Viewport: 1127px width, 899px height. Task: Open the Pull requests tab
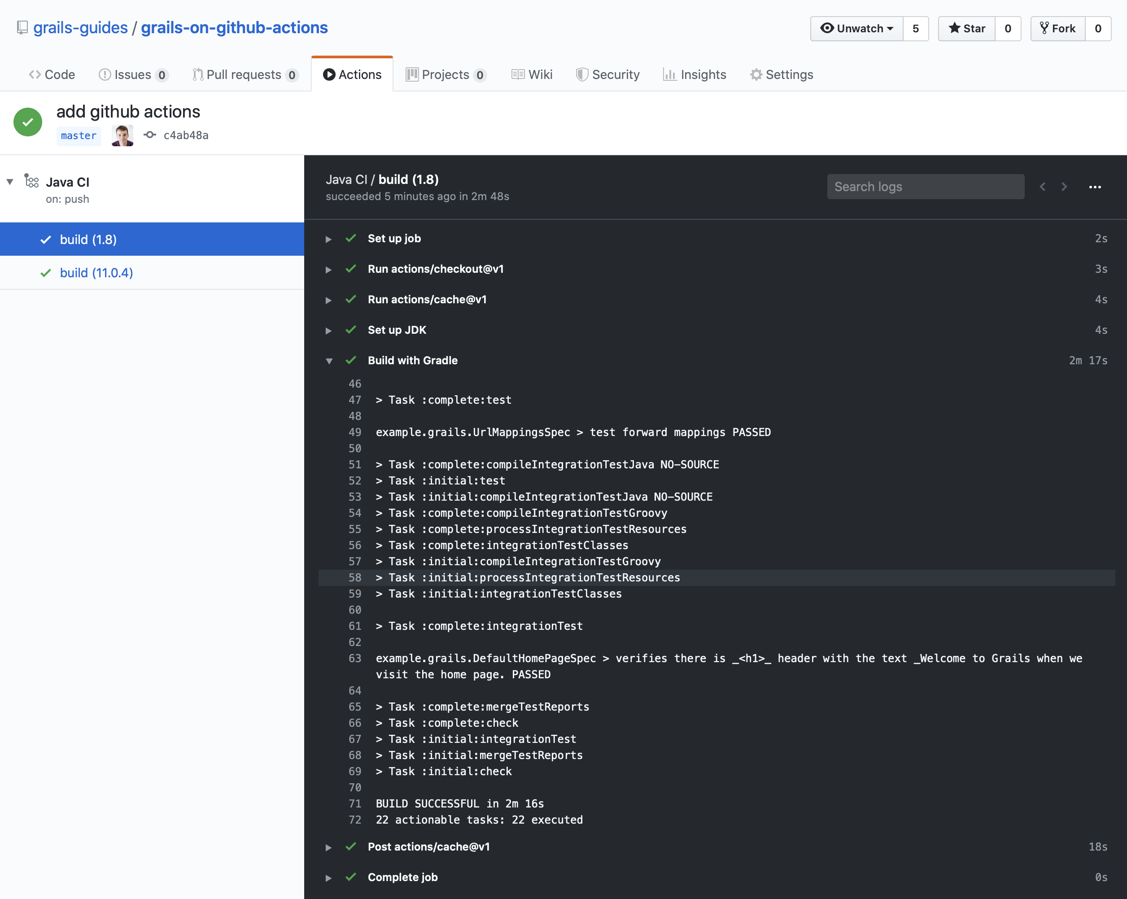[245, 74]
